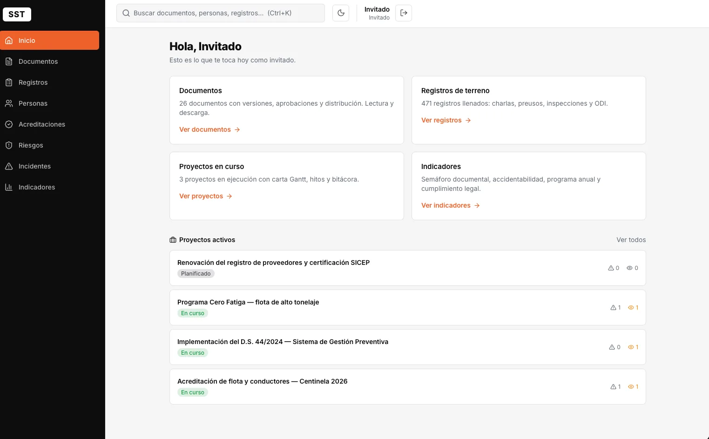Focus the Buscar documentos search field
709x439 pixels.
(221, 13)
